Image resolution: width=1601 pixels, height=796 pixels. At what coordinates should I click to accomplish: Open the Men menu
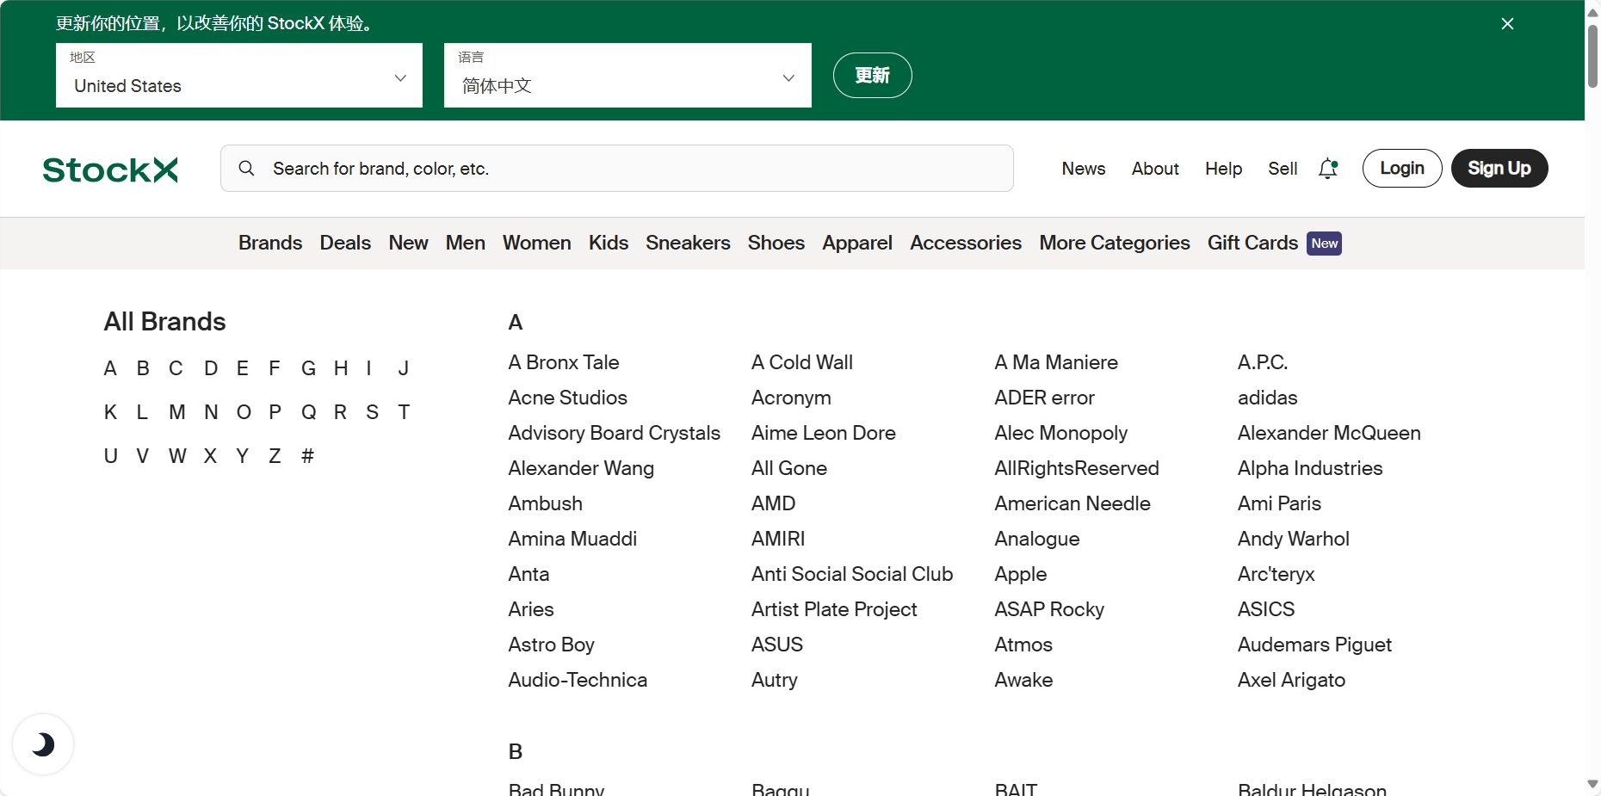pyautogui.click(x=466, y=244)
